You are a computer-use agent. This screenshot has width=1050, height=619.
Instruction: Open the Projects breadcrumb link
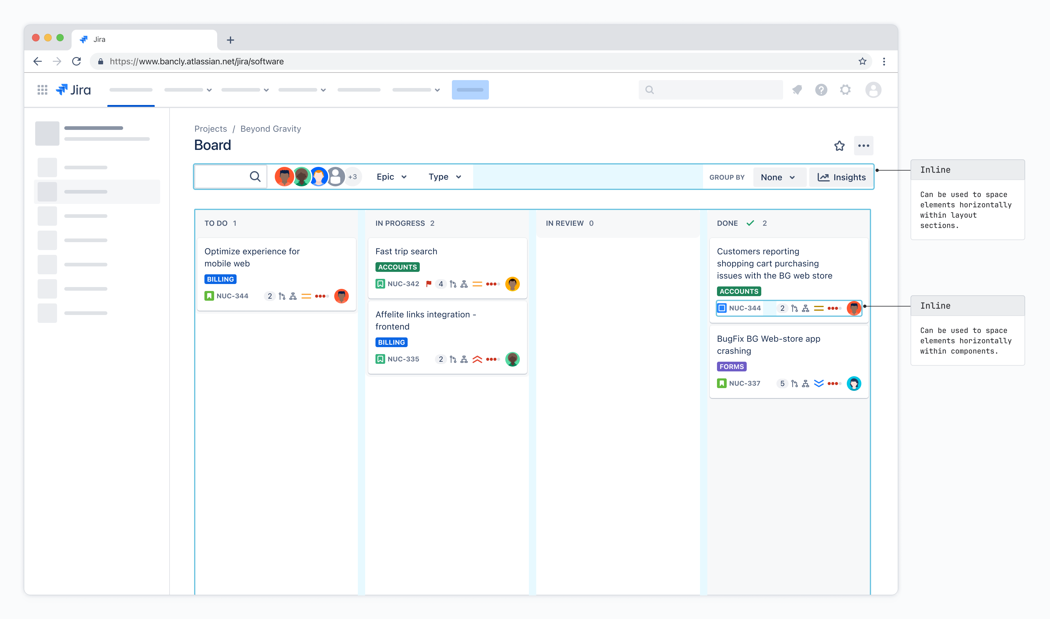click(x=210, y=128)
